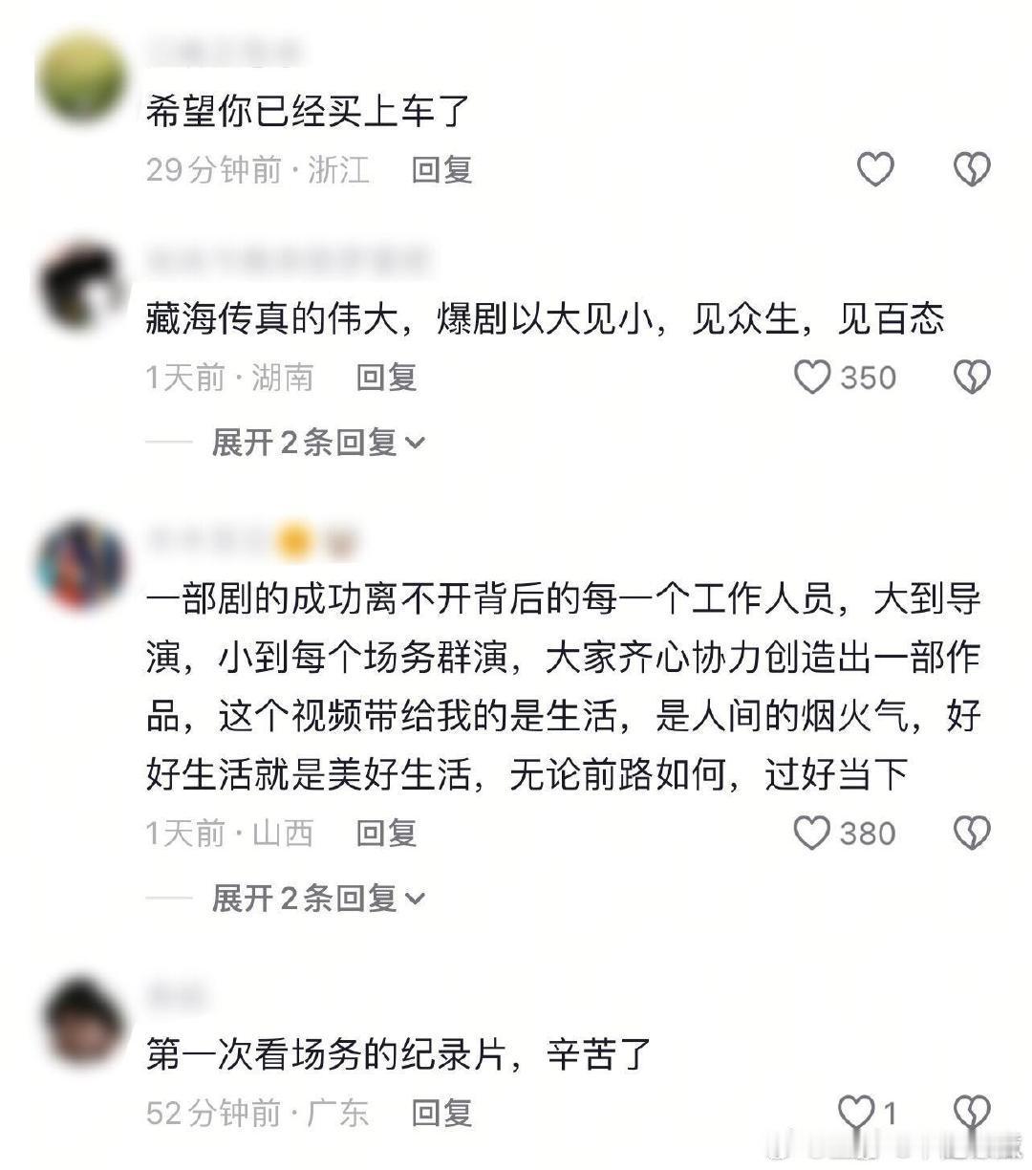Dislike the Shanxi comment via broken heart
The width and height of the screenshot is (1032, 1170).
972,834
